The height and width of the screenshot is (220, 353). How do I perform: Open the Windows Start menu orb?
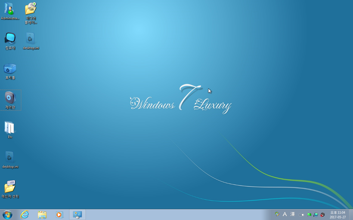[x=7, y=215]
